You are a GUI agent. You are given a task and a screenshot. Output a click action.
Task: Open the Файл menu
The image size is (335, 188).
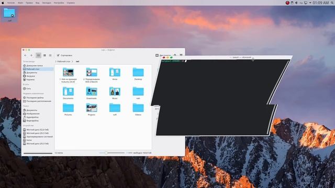pyautogui.click(x=20, y=3)
